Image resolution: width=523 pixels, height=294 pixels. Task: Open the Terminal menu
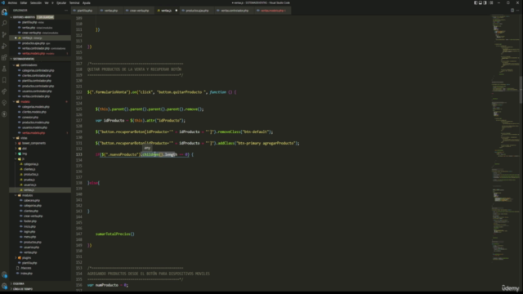(74, 2)
